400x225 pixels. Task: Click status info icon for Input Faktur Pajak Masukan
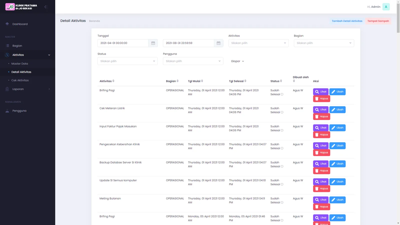282,130
